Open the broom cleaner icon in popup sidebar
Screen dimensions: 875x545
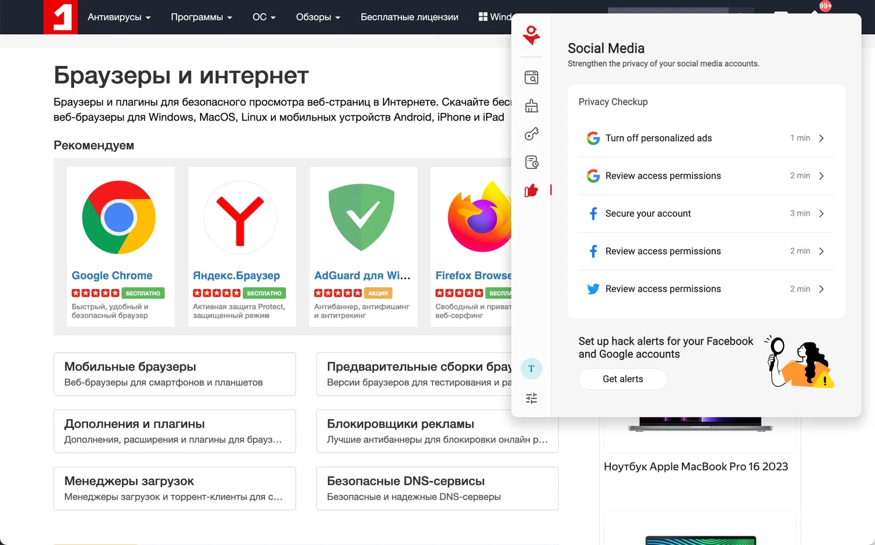pyautogui.click(x=531, y=106)
